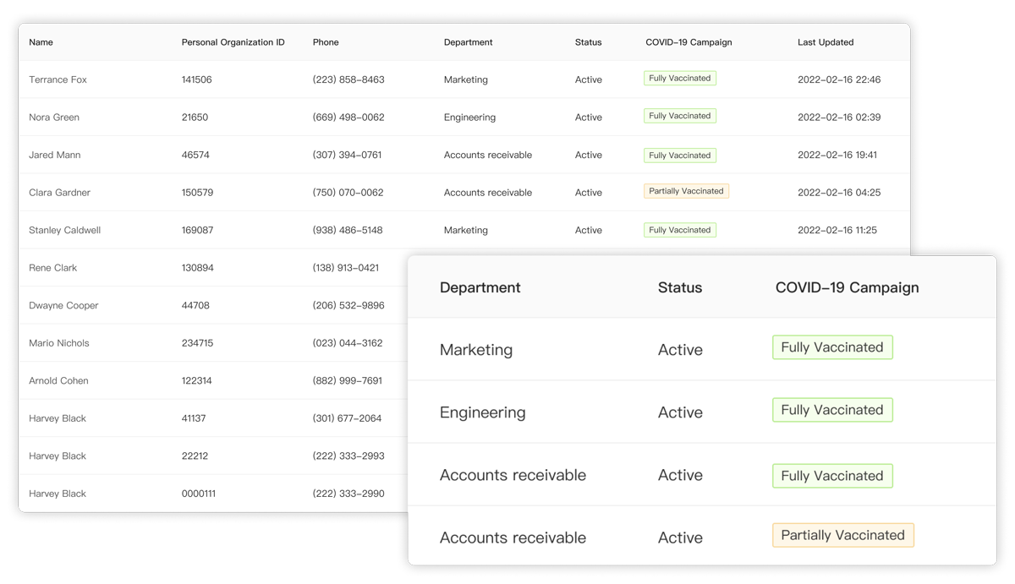
Task: Click the Phone column header
Action: point(326,42)
